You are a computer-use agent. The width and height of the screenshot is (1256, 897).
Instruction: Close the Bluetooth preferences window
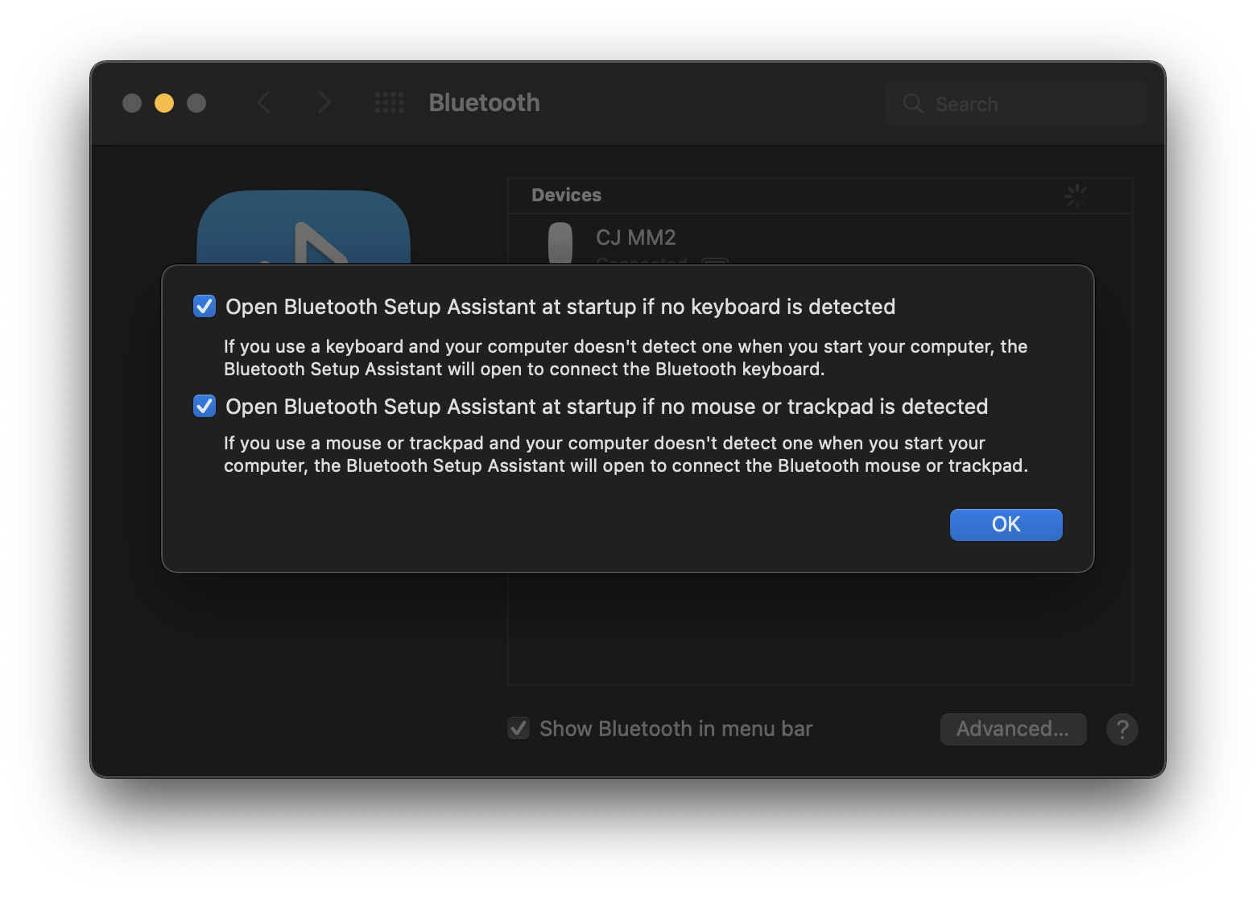(x=132, y=103)
